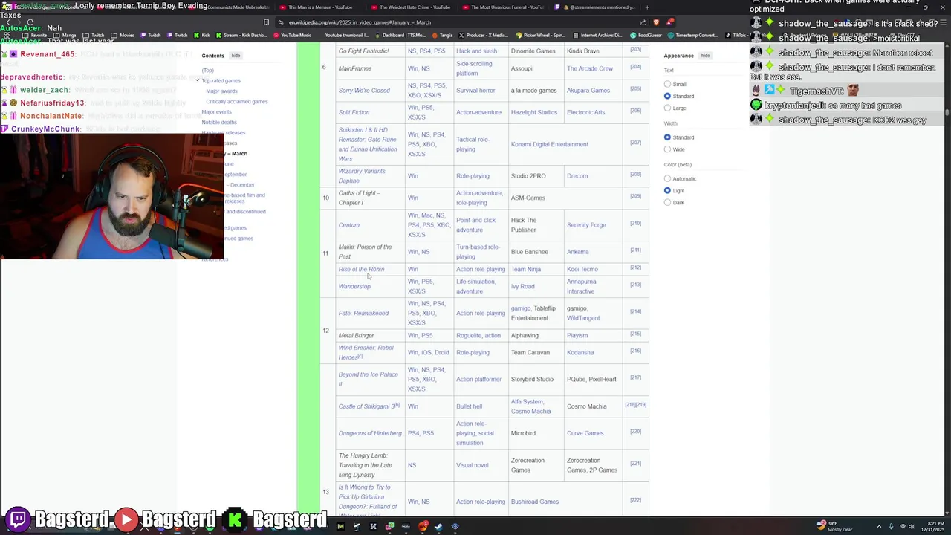The width and height of the screenshot is (951, 535).
Task: Open Bullet hell genre link
Action: click(x=469, y=406)
